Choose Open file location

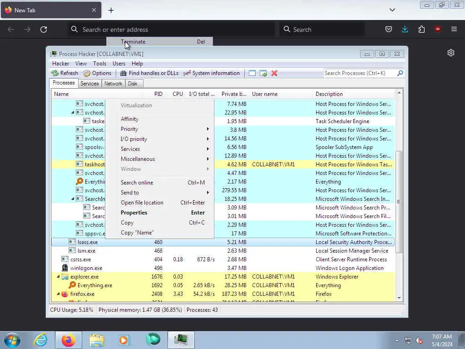point(159,203)
